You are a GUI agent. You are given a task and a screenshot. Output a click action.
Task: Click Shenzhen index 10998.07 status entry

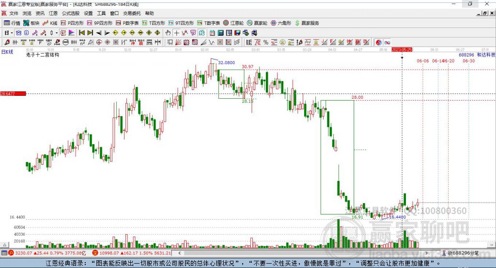click(131, 253)
